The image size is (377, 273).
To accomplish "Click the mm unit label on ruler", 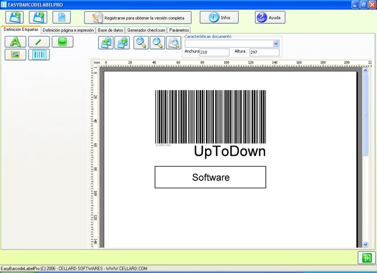I will coord(97,62).
